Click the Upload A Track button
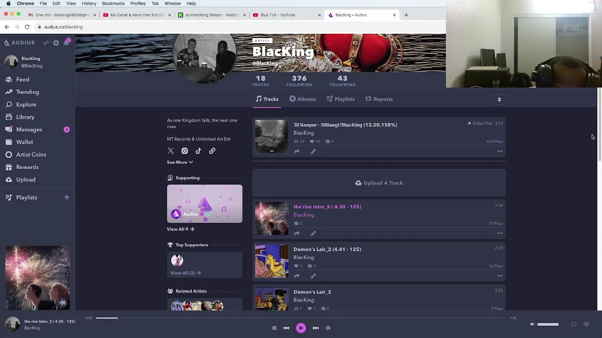 [x=379, y=183]
